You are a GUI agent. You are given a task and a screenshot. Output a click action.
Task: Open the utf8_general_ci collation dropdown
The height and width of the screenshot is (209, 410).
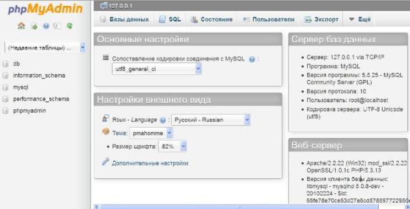(157, 69)
